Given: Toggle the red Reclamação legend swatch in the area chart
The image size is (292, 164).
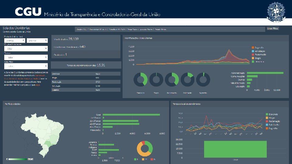Looking at the screenshot, I should click(x=253, y=54).
